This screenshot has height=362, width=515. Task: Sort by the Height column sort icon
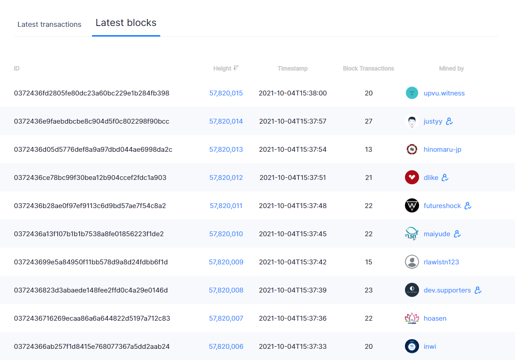(x=236, y=68)
